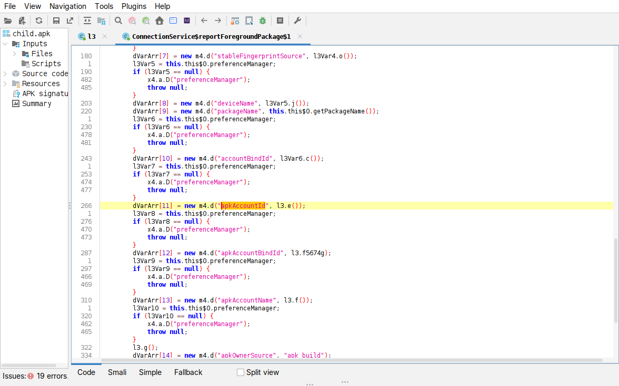This screenshot has width=619, height=386.
Task: Click the 19 errors issues label
Action: tap(52, 376)
